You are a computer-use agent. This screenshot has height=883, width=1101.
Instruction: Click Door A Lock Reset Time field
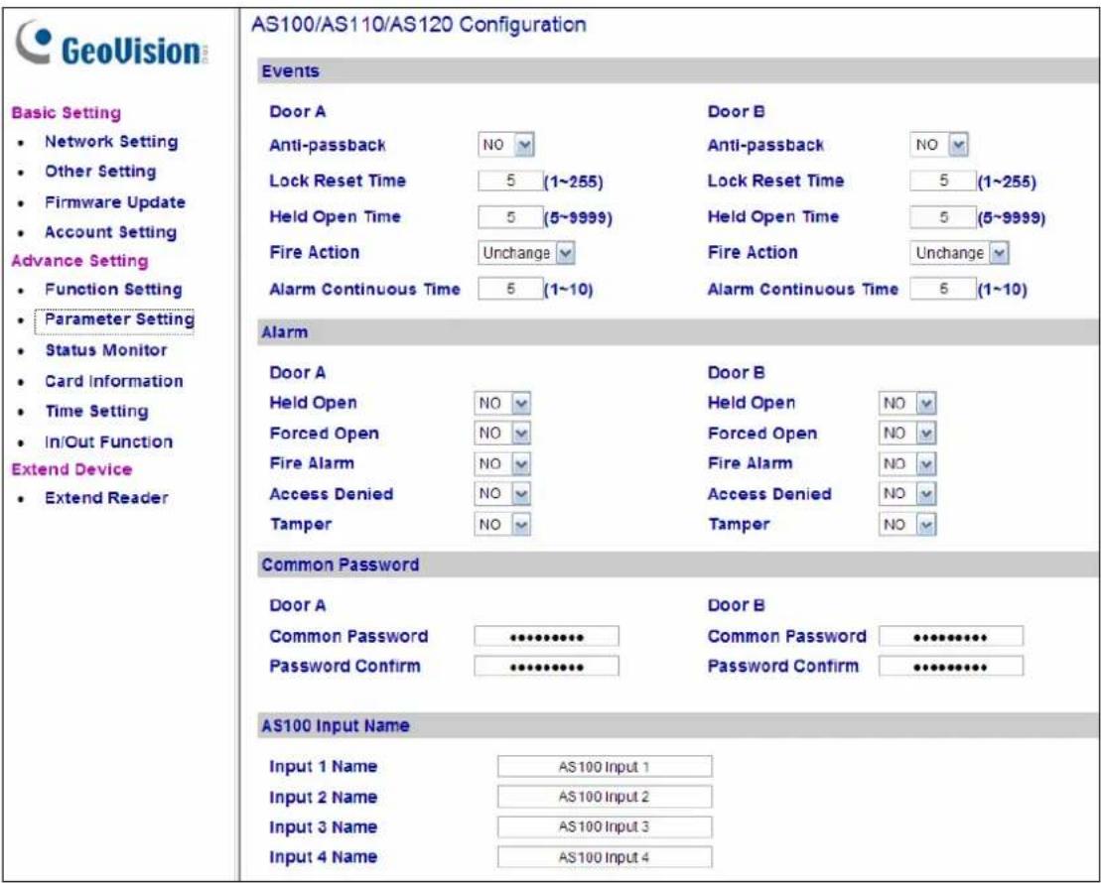click(510, 182)
